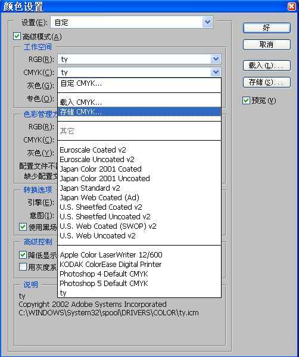Click the ty.icm path text in 说明
Screen dimensions: 299x357
click(x=109, y=313)
